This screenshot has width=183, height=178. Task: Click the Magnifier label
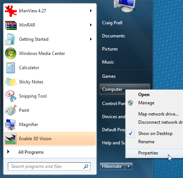coord(29,125)
